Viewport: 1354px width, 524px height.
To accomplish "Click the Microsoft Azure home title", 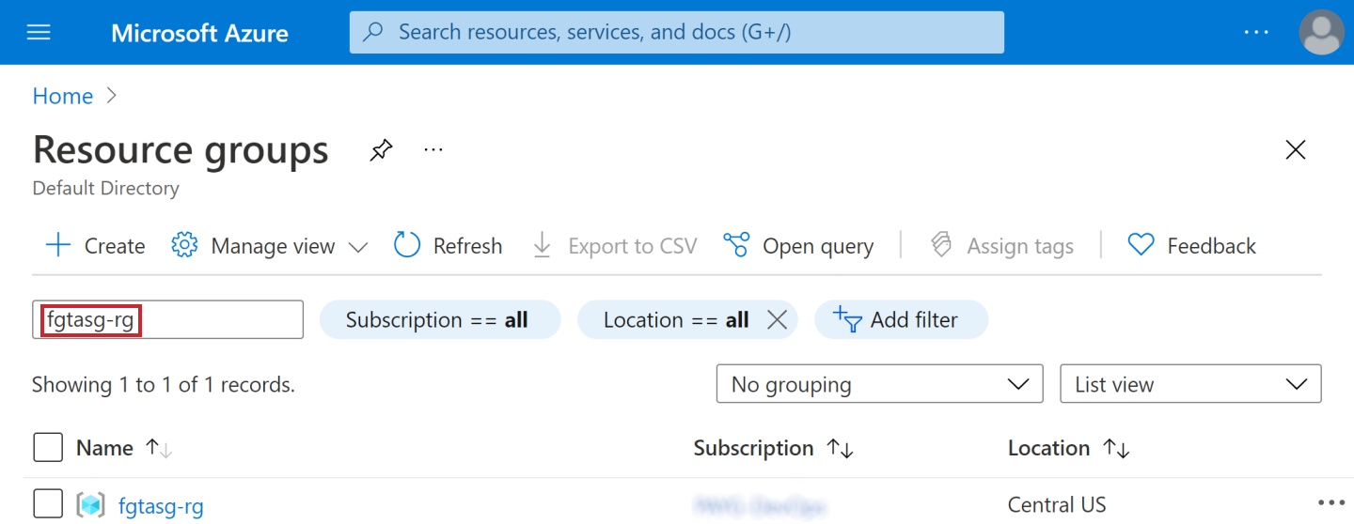I will [199, 33].
